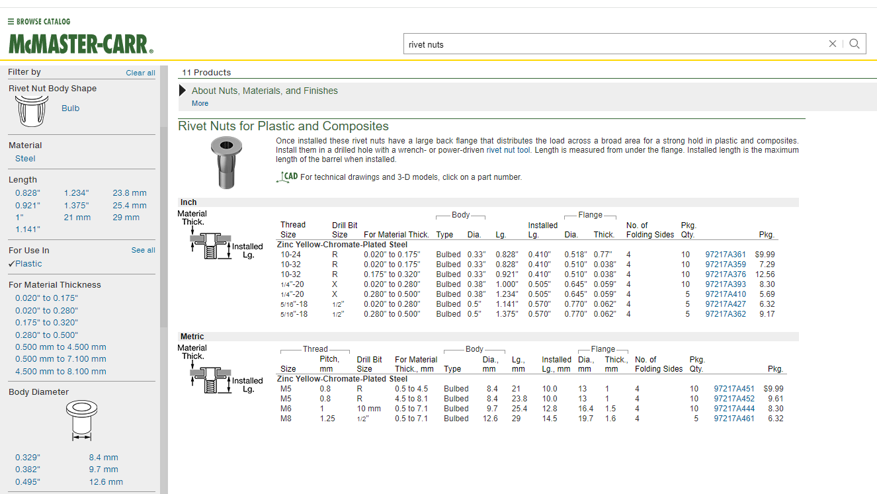The height and width of the screenshot is (494, 877).
Task: Click the McMaster-Carr logo
Action: pyautogui.click(x=81, y=44)
